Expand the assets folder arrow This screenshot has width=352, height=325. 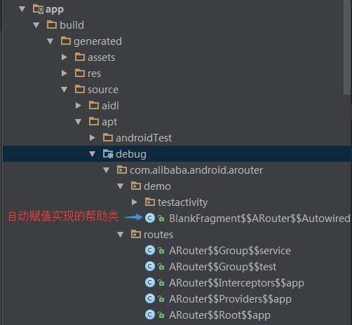tap(65, 57)
